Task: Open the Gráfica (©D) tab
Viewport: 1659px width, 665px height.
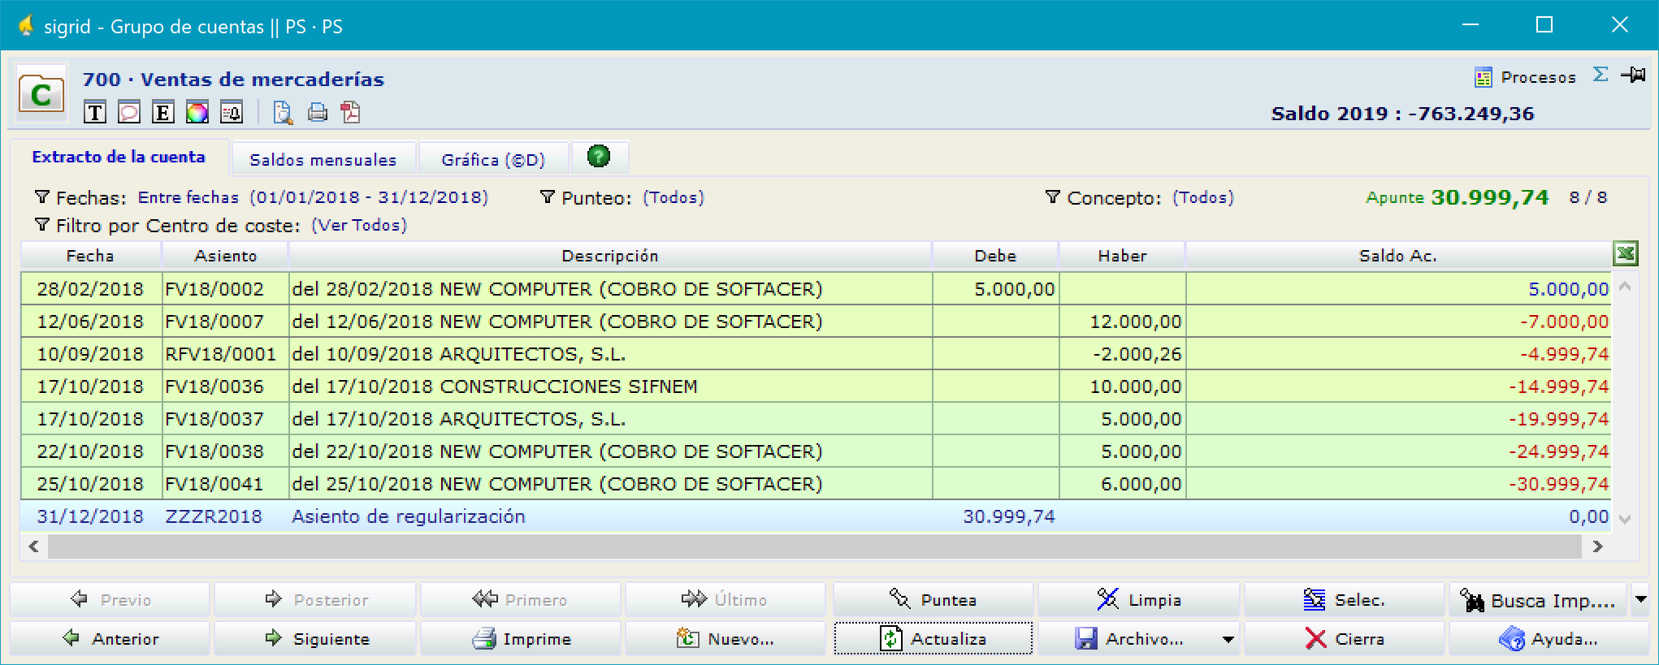Action: 493,159
